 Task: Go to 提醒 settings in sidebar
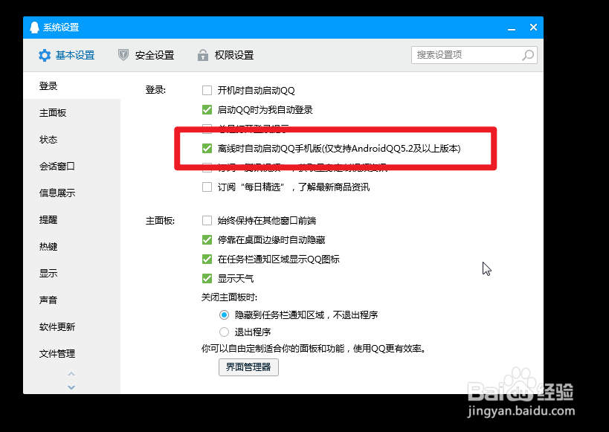click(72, 220)
